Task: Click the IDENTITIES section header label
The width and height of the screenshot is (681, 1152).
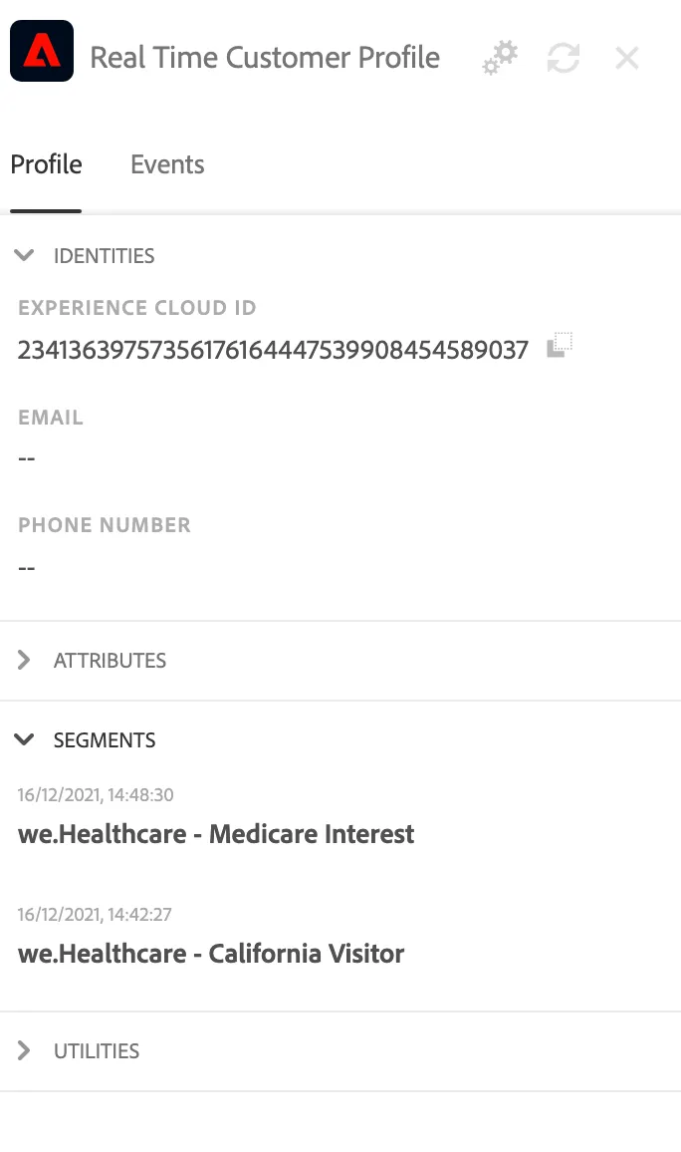Action: [x=105, y=256]
